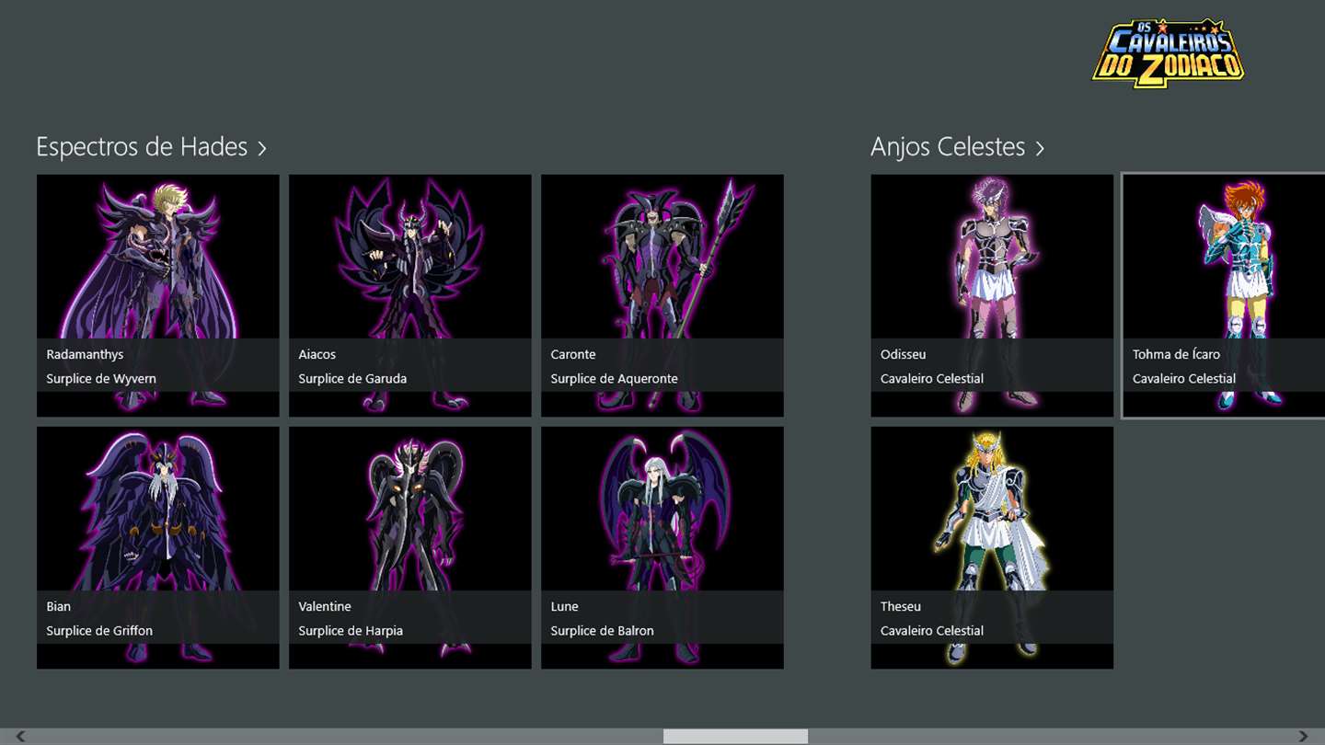The image size is (1325, 745).
Task: Click the chevron next to Anjos Celestes
Action: pyautogui.click(x=1040, y=149)
